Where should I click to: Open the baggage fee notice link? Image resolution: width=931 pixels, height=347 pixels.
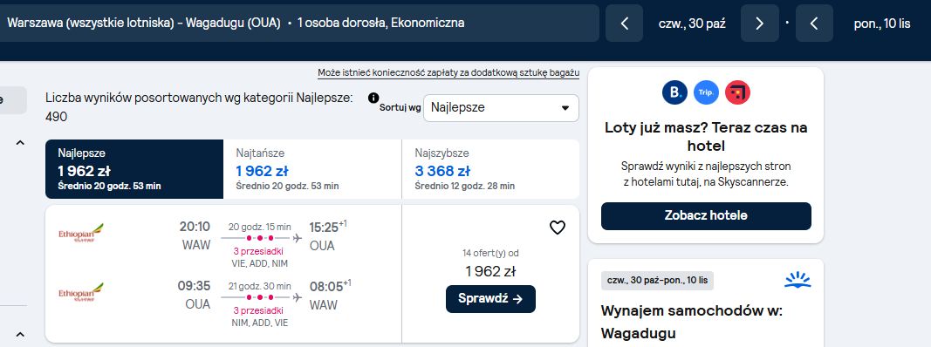(448, 73)
